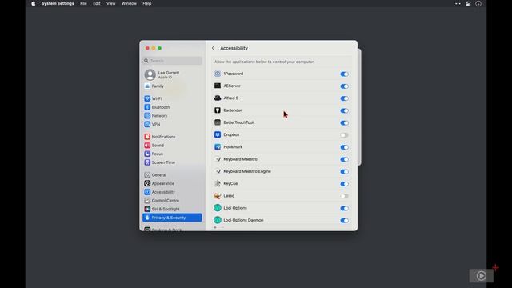Screen dimensions: 512x288
Task: Toggle Bartender accessibility switch
Action: [344, 110]
